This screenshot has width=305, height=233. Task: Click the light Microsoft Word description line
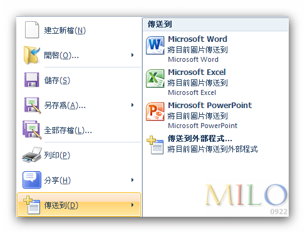pos(194,59)
